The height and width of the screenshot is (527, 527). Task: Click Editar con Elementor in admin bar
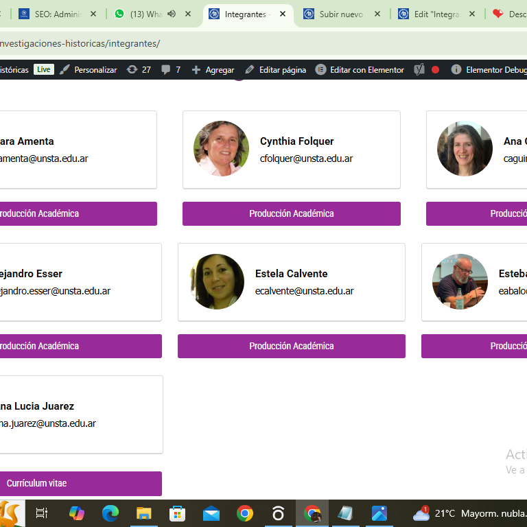(x=360, y=69)
